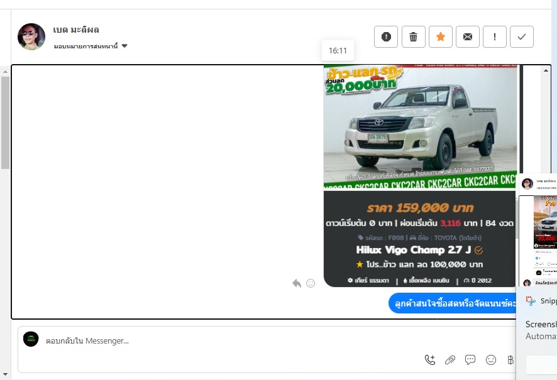
Task: Click the left scrollbar up arrow
Action: [x=5, y=72]
